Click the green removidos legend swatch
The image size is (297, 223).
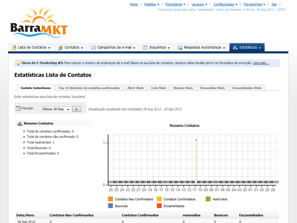tap(208, 199)
